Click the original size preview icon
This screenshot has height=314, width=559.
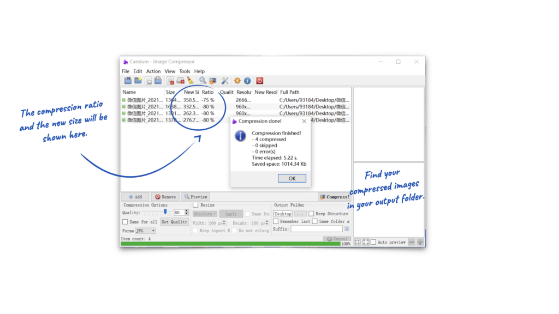366,242
